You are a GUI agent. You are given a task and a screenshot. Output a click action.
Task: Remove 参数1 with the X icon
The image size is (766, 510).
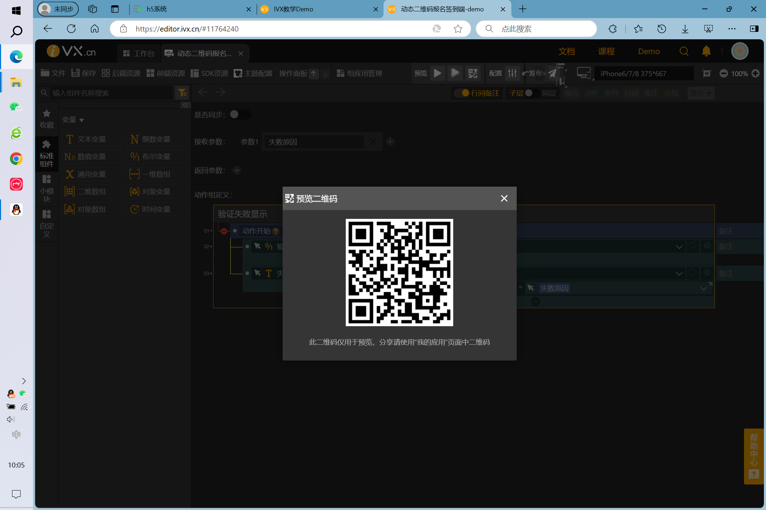(373, 142)
